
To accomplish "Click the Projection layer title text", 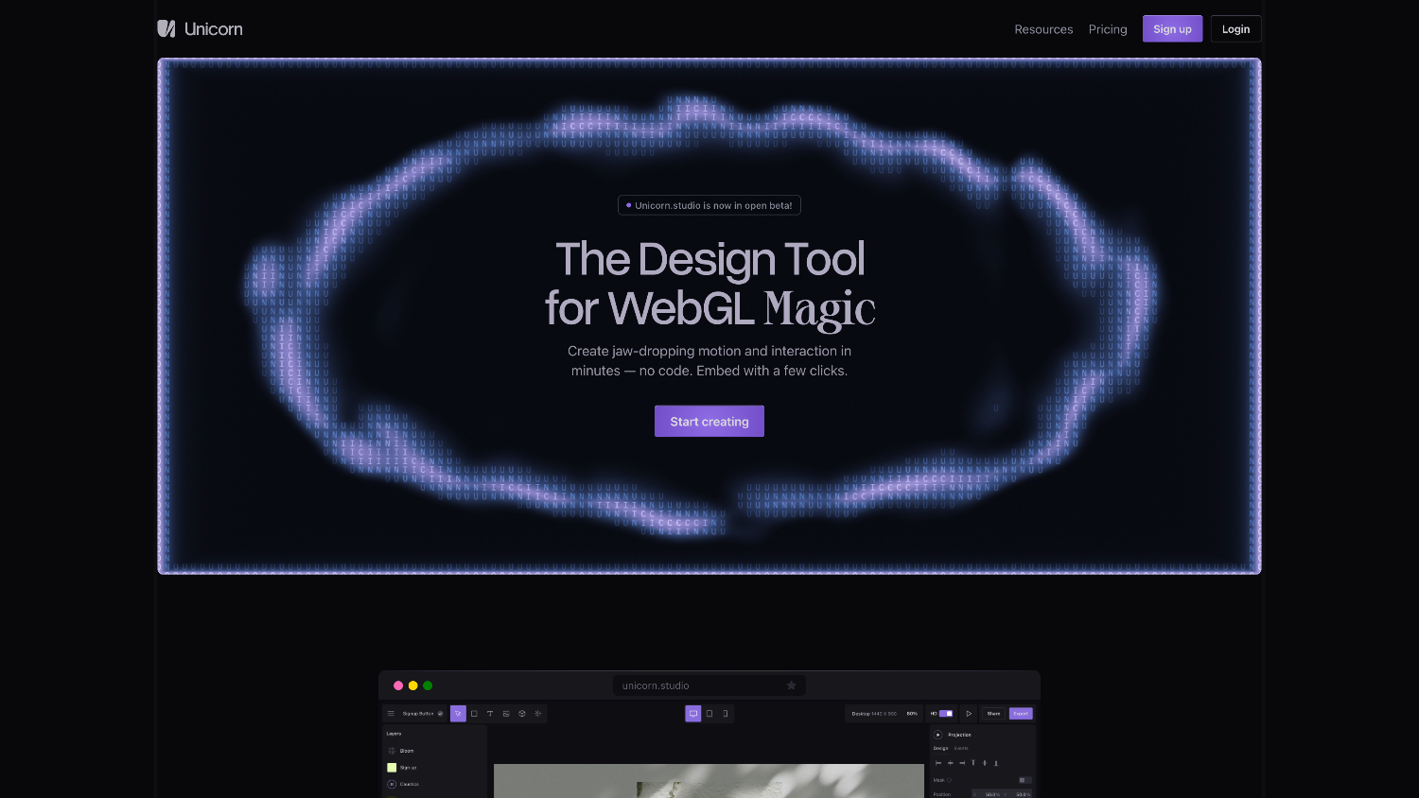I will tap(959, 735).
